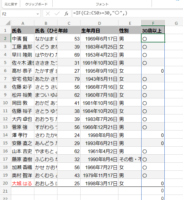Select age cell 29 in row 15
183x200 pixels.
point(69,143)
